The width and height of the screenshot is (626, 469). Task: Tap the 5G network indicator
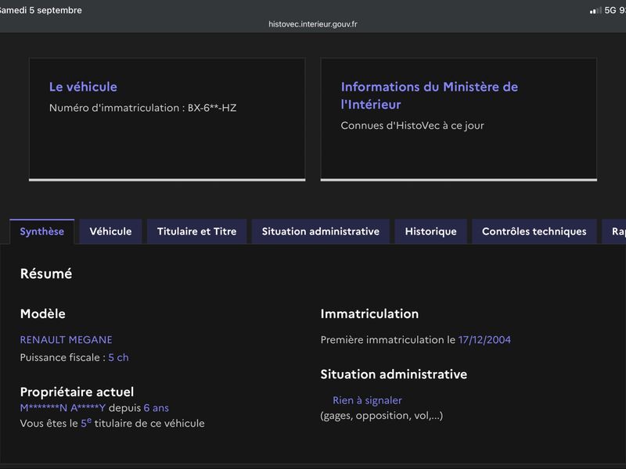pos(610,10)
